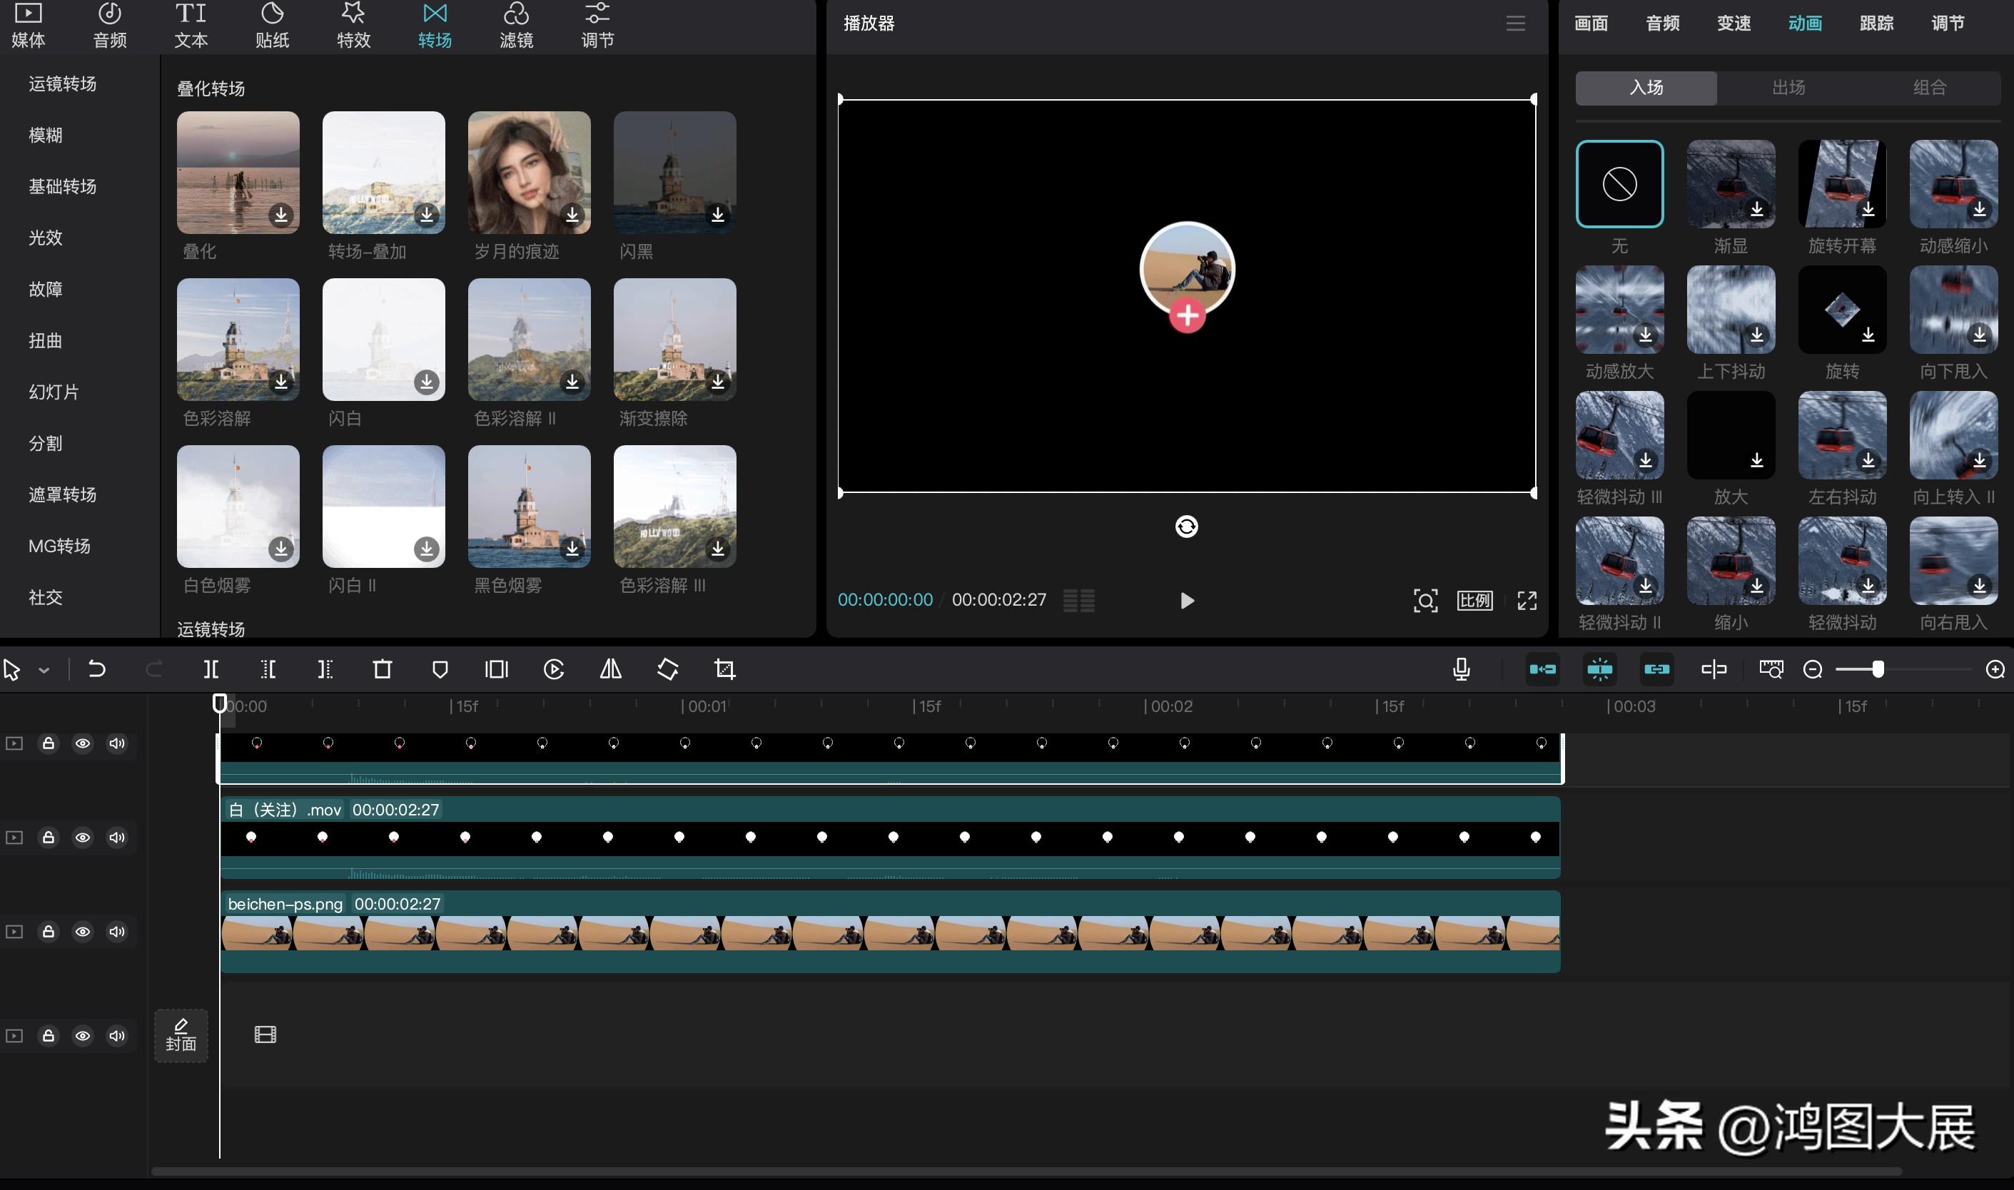The height and width of the screenshot is (1190, 2014).
Task: Open the 贴纸 sticker panel
Action: point(272,26)
